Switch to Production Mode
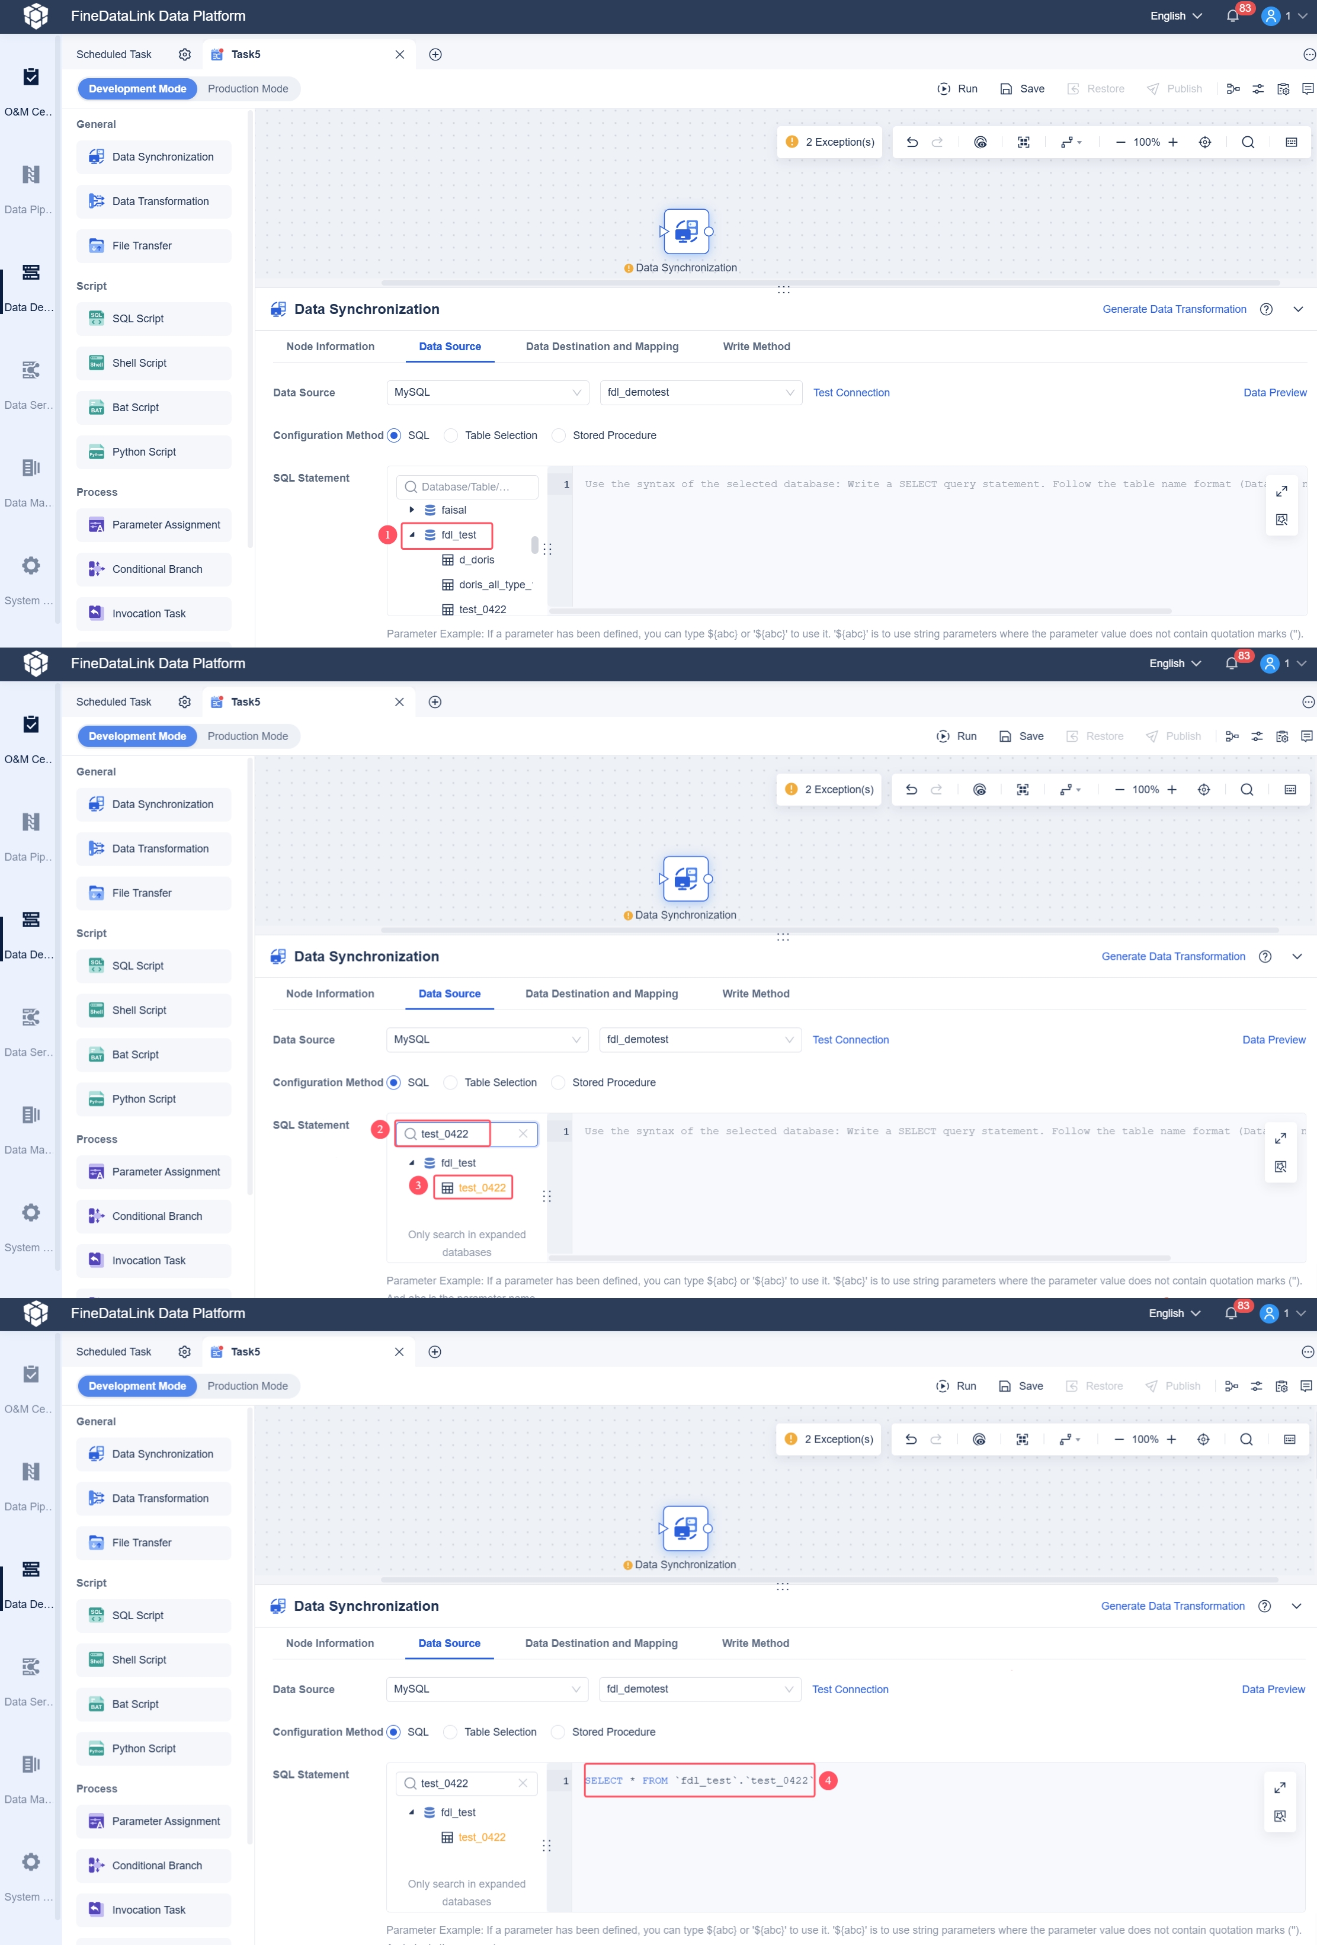The width and height of the screenshot is (1317, 1945). pos(248,89)
